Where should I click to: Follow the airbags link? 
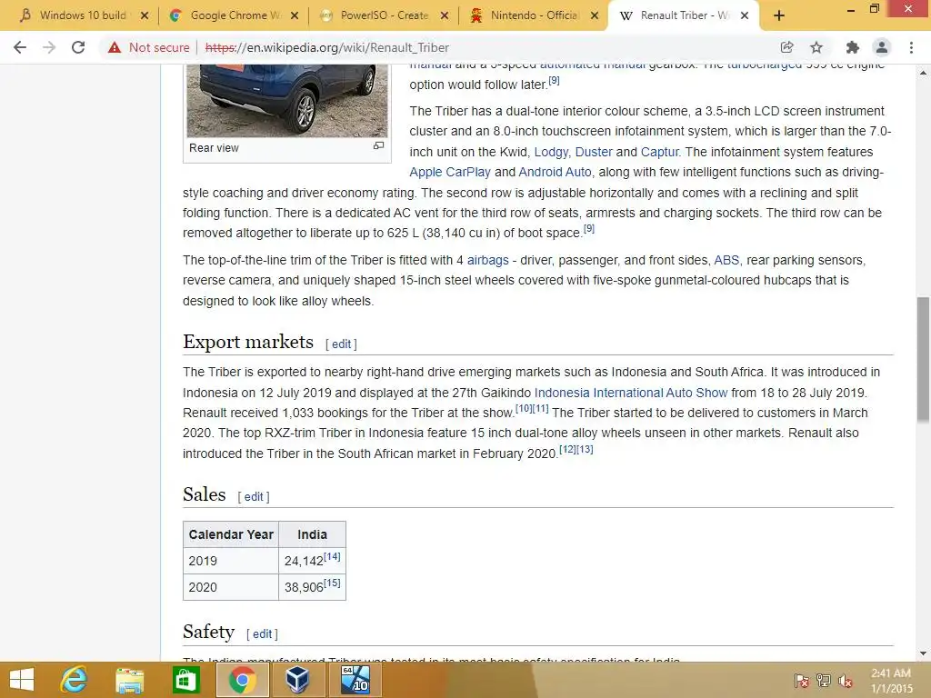(487, 261)
